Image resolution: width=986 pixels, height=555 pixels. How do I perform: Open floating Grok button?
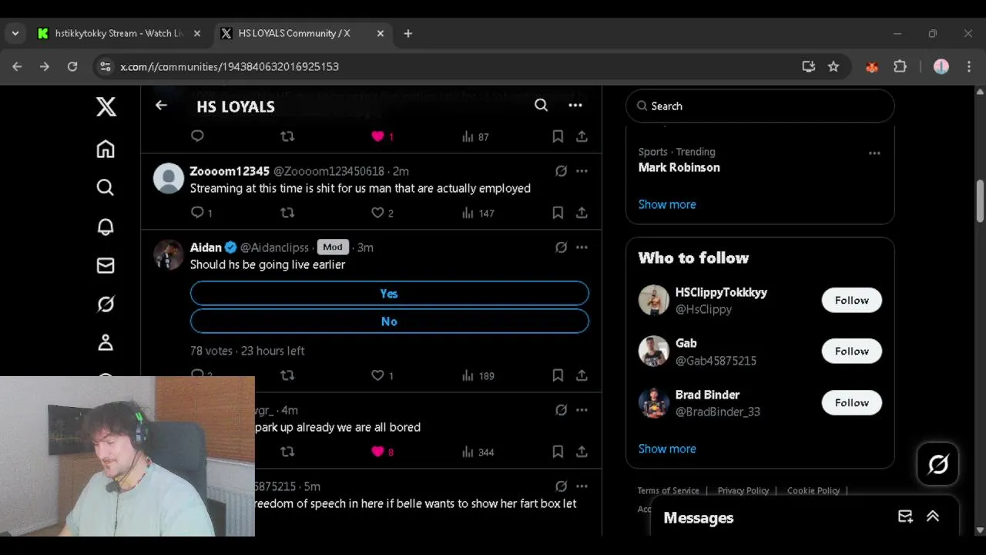(x=938, y=464)
